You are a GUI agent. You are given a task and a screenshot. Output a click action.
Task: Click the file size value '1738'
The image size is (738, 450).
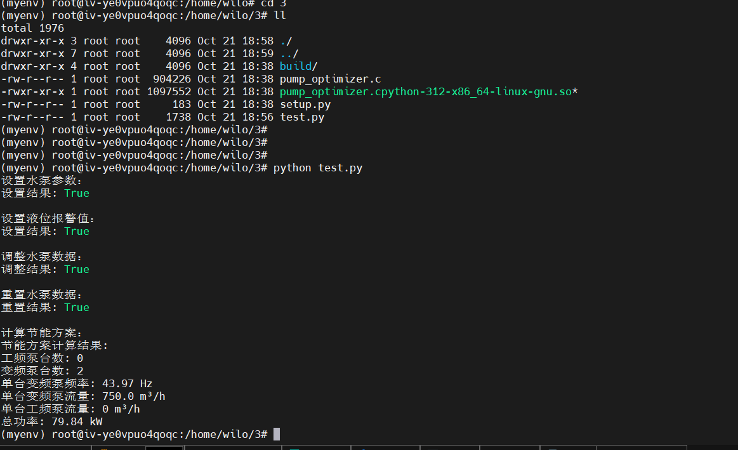(178, 117)
